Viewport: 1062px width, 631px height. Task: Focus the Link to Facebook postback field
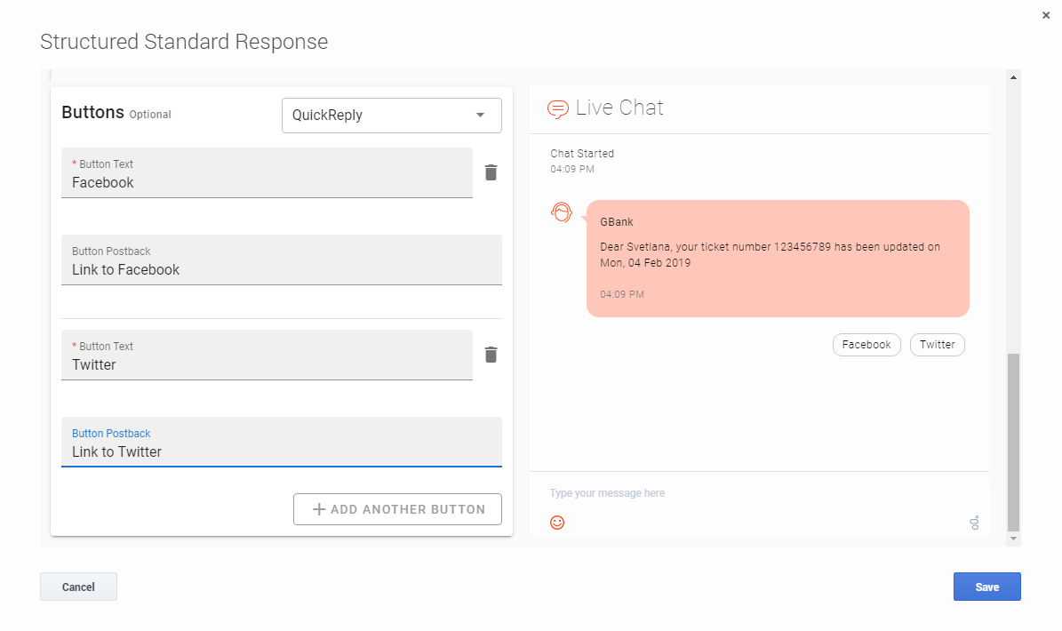tap(281, 269)
